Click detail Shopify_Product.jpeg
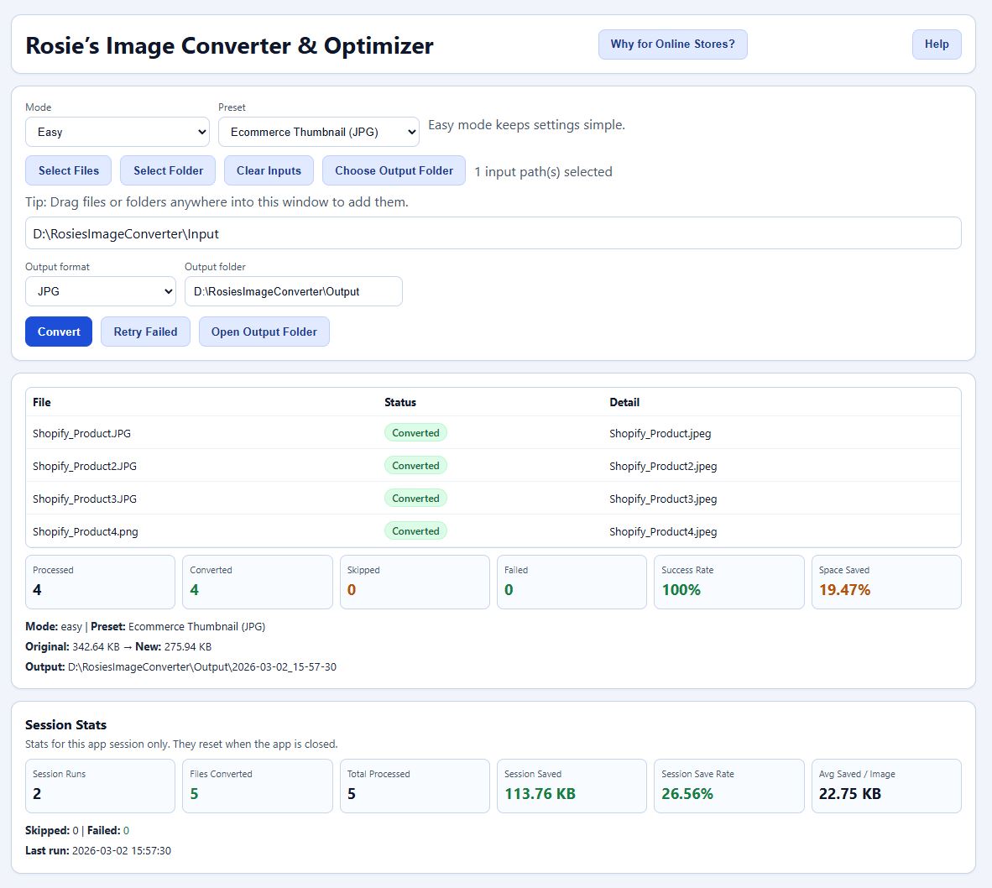 tap(660, 433)
